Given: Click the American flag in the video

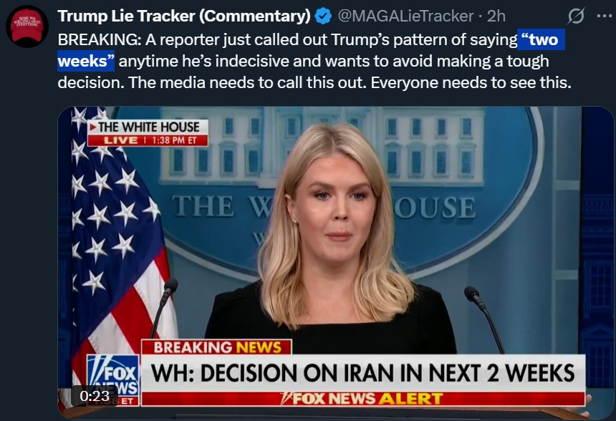Looking at the screenshot, I should point(118,251).
